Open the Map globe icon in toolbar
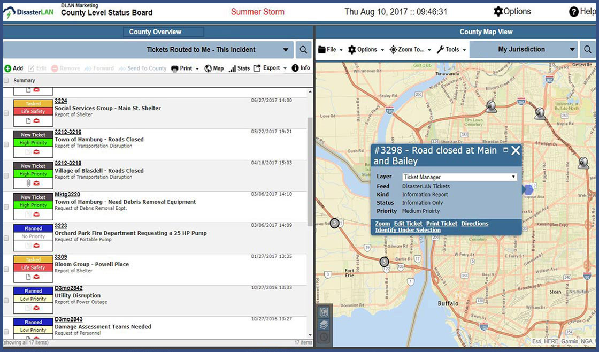 208,68
